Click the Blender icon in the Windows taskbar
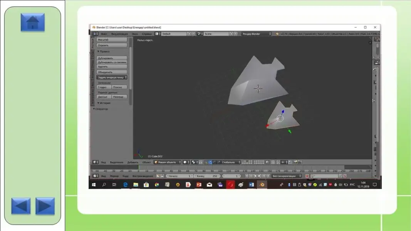Viewport: 411px width, 231px height. 262,185
